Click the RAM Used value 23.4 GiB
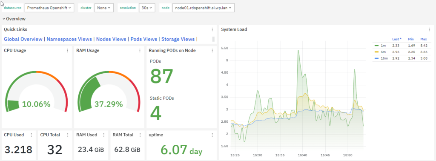Screen dimensions: 436x161 coord(91,149)
